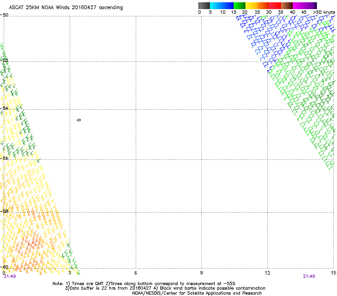Click the "NOAA/NESDIS/Center for Satellite Applications" credit

(197, 293)
